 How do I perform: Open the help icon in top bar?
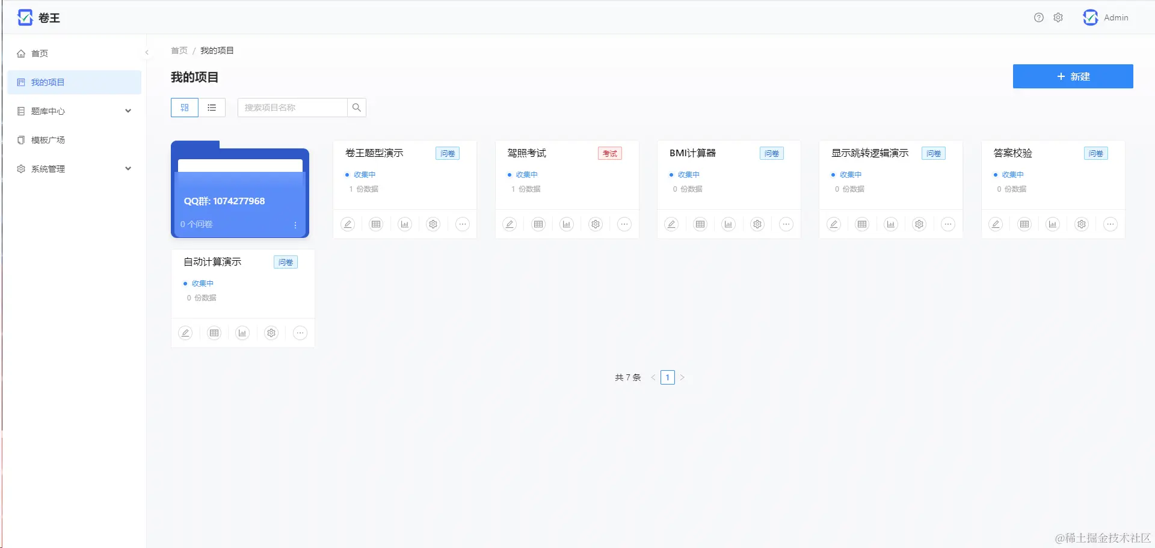point(1039,17)
